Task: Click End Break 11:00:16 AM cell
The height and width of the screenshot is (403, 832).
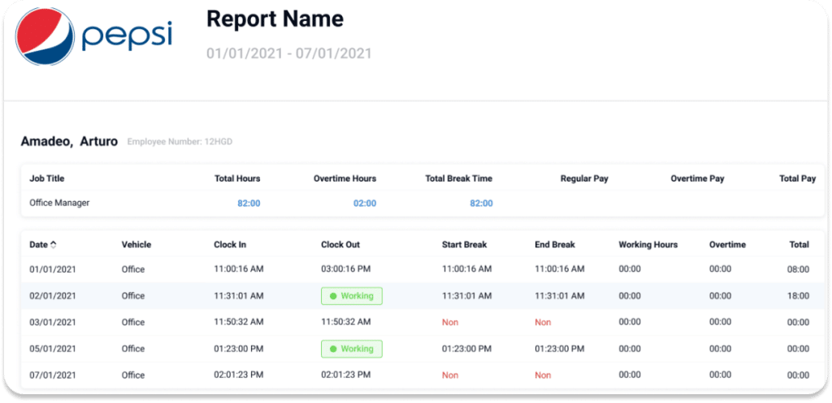Action: click(x=560, y=269)
